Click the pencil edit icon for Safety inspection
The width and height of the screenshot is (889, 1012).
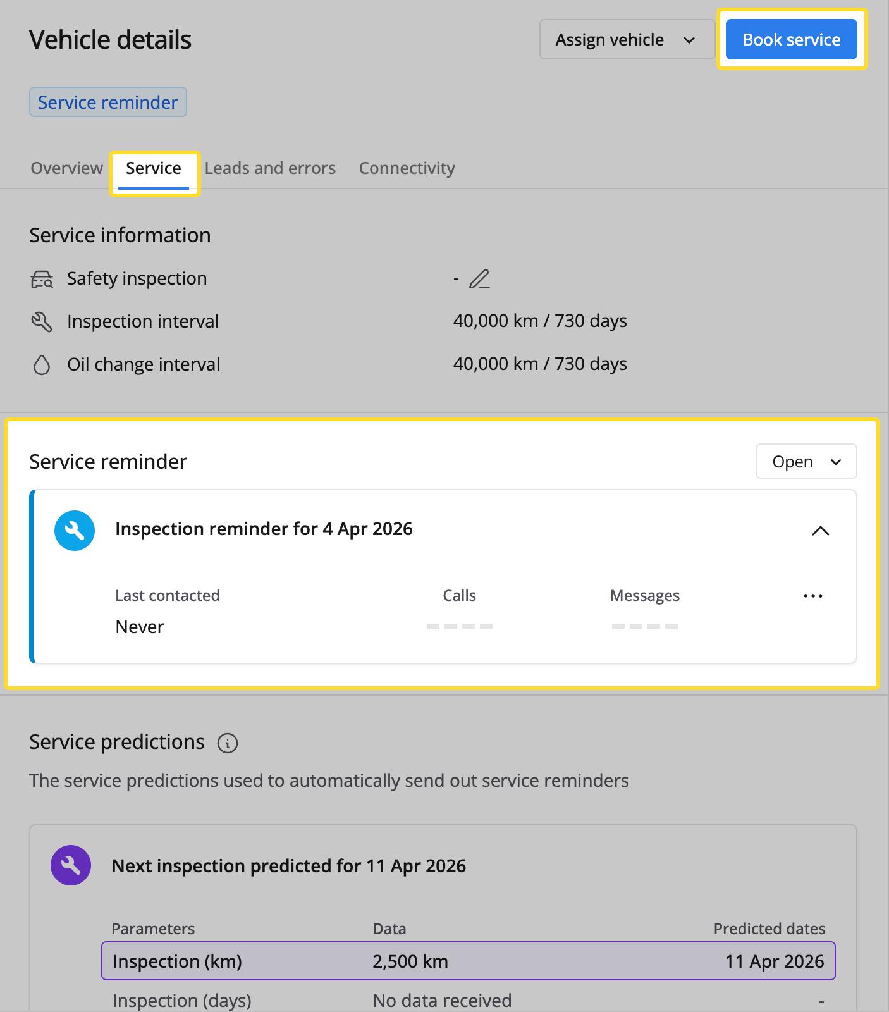[479, 279]
